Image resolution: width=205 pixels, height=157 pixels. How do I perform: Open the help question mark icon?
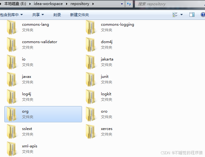[203, 15]
